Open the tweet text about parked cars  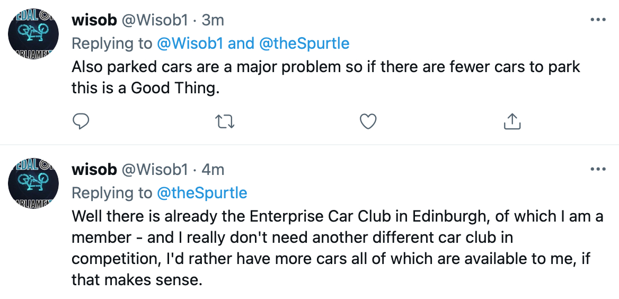coord(326,77)
